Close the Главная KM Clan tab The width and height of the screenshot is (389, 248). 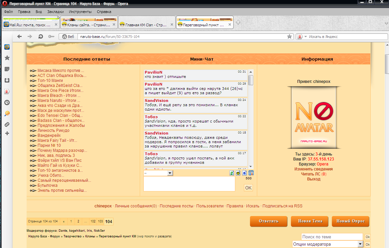[172, 25]
